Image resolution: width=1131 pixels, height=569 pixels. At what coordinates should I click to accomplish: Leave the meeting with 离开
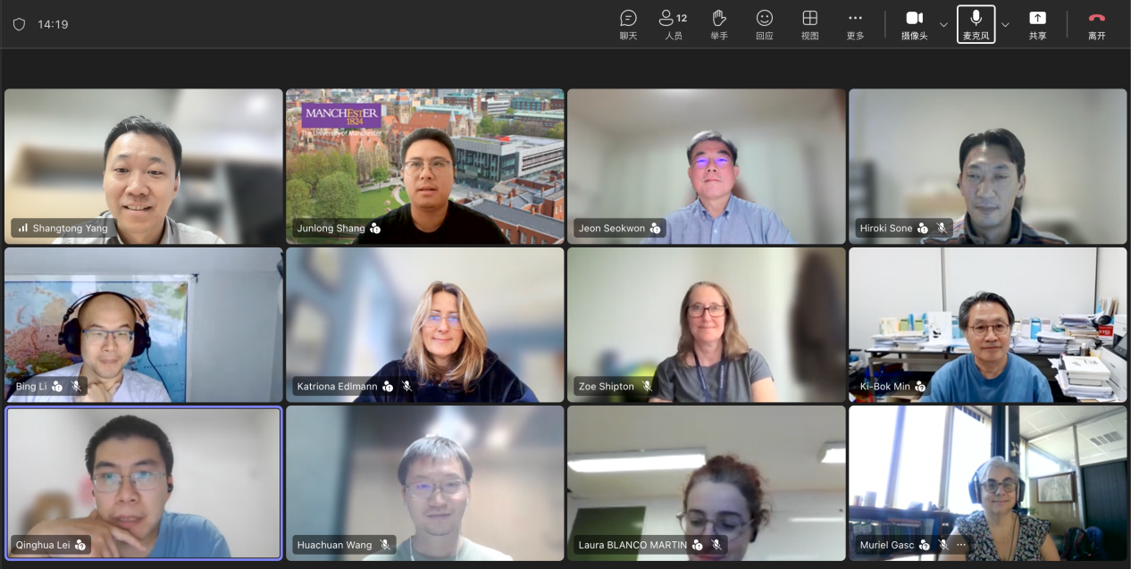[1097, 24]
